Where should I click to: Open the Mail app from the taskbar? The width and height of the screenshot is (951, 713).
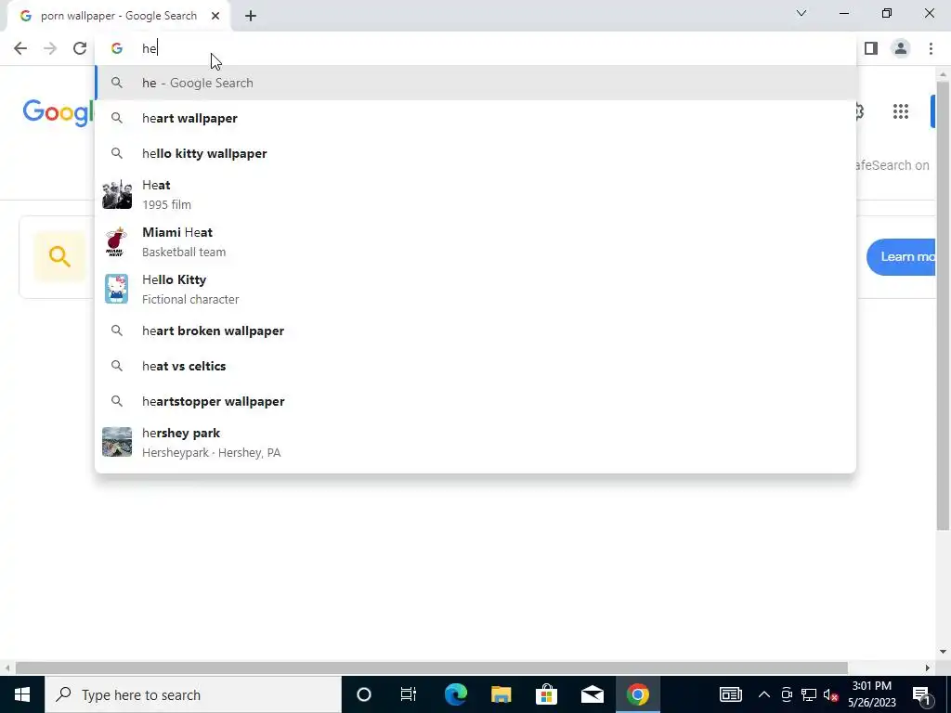[x=592, y=694]
